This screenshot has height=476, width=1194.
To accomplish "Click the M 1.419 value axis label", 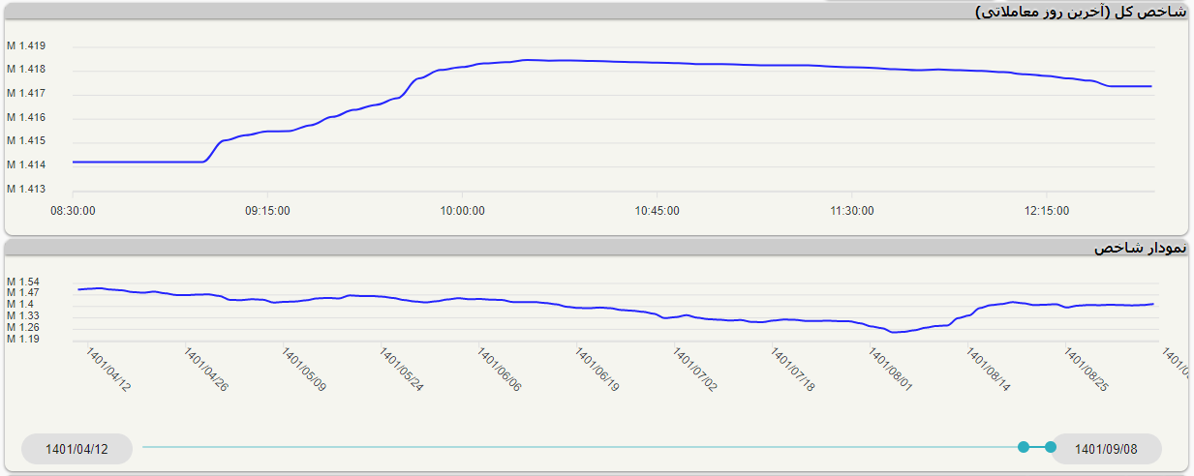I will tap(26, 45).
